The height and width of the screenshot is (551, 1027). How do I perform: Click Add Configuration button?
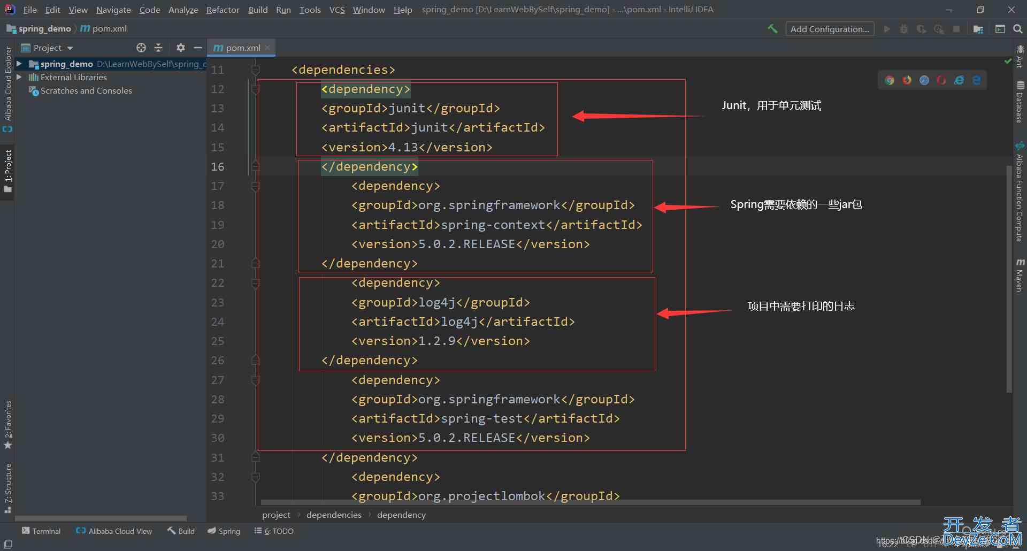[830, 29]
